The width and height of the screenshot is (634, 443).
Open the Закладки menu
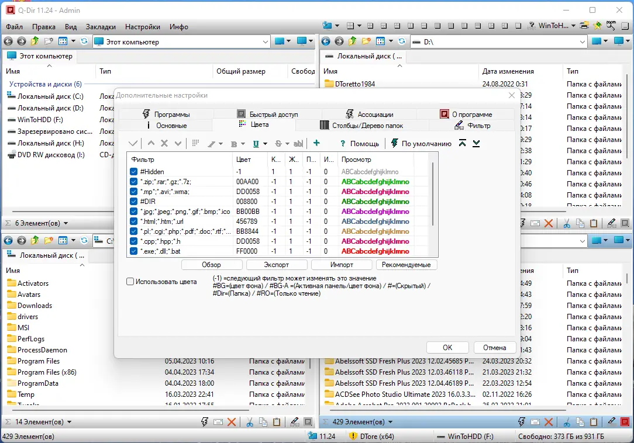point(101,27)
